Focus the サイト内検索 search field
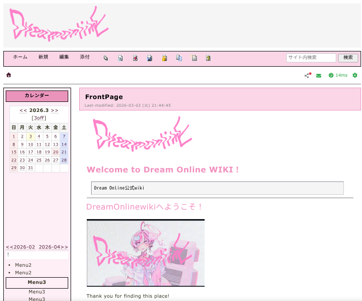The width and height of the screenshot is (362, 301). [x=311, y=58]
